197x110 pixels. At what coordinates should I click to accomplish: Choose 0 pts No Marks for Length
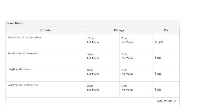pos(136,74)
